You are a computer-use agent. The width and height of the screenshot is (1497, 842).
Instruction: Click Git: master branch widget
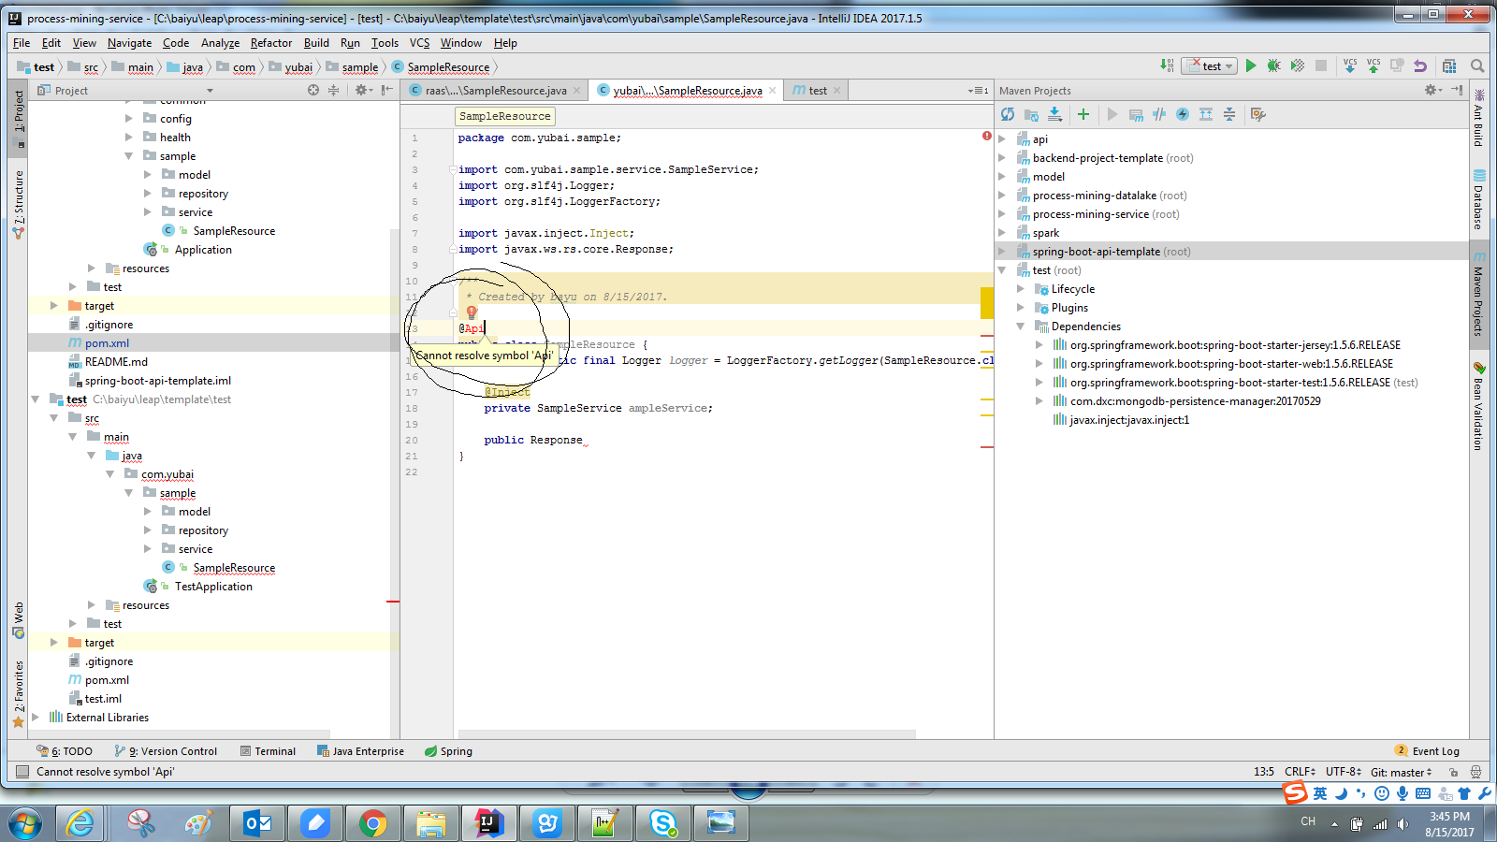point(1402,772)
